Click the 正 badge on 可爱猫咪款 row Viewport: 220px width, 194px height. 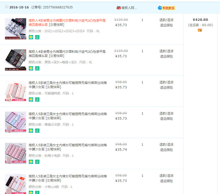37,100
